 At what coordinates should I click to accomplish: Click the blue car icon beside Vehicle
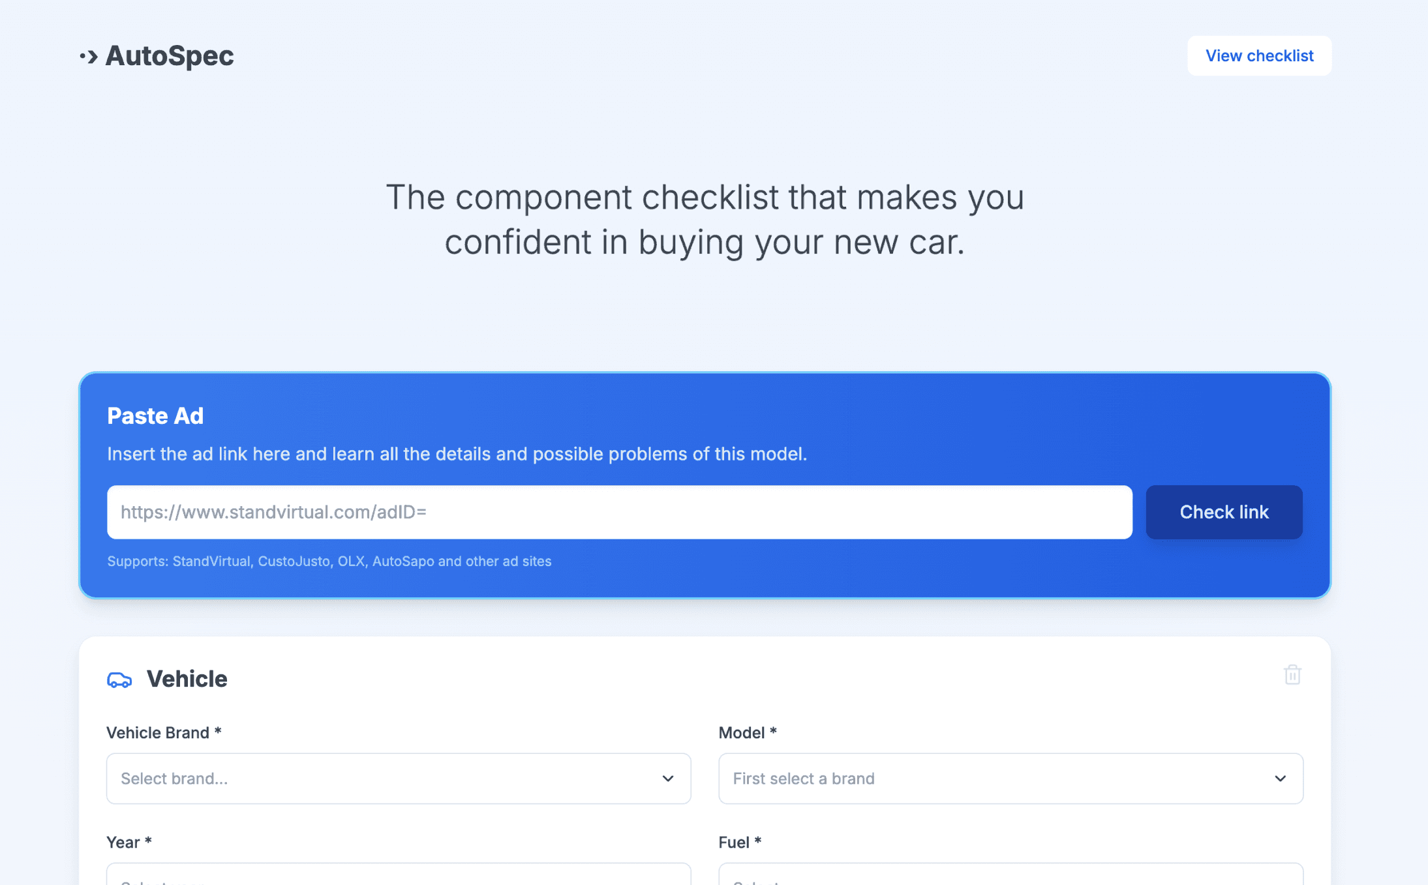point(119,680)
